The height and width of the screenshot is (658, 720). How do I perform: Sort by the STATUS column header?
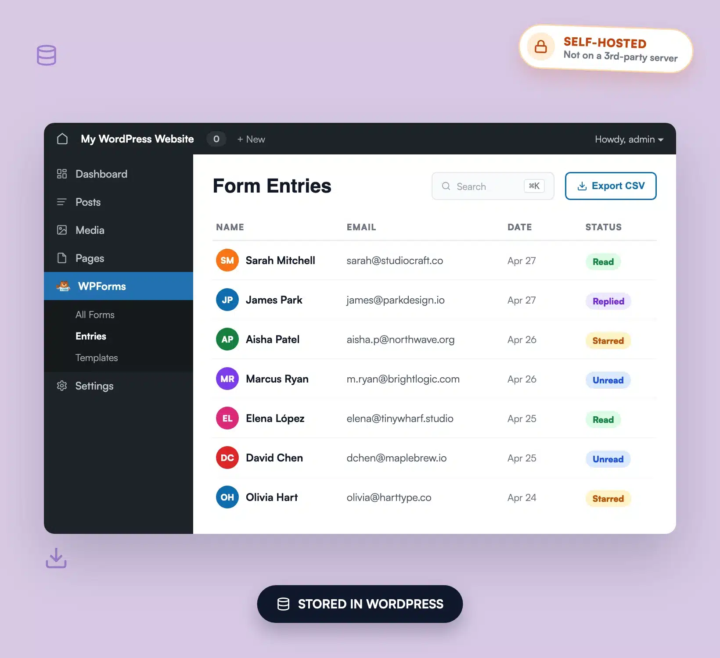point(604,227)
